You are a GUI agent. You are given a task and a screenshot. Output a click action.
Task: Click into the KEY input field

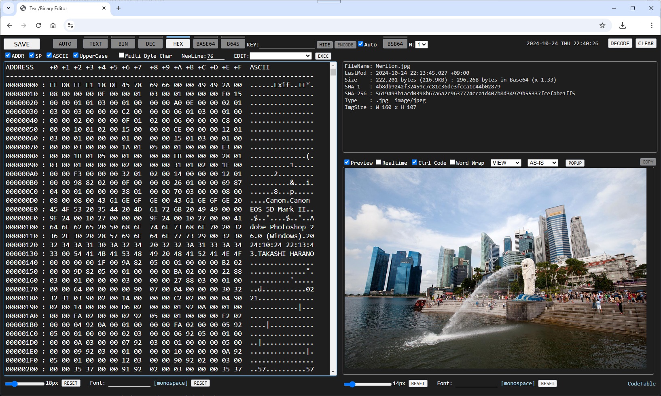point(287,44)
